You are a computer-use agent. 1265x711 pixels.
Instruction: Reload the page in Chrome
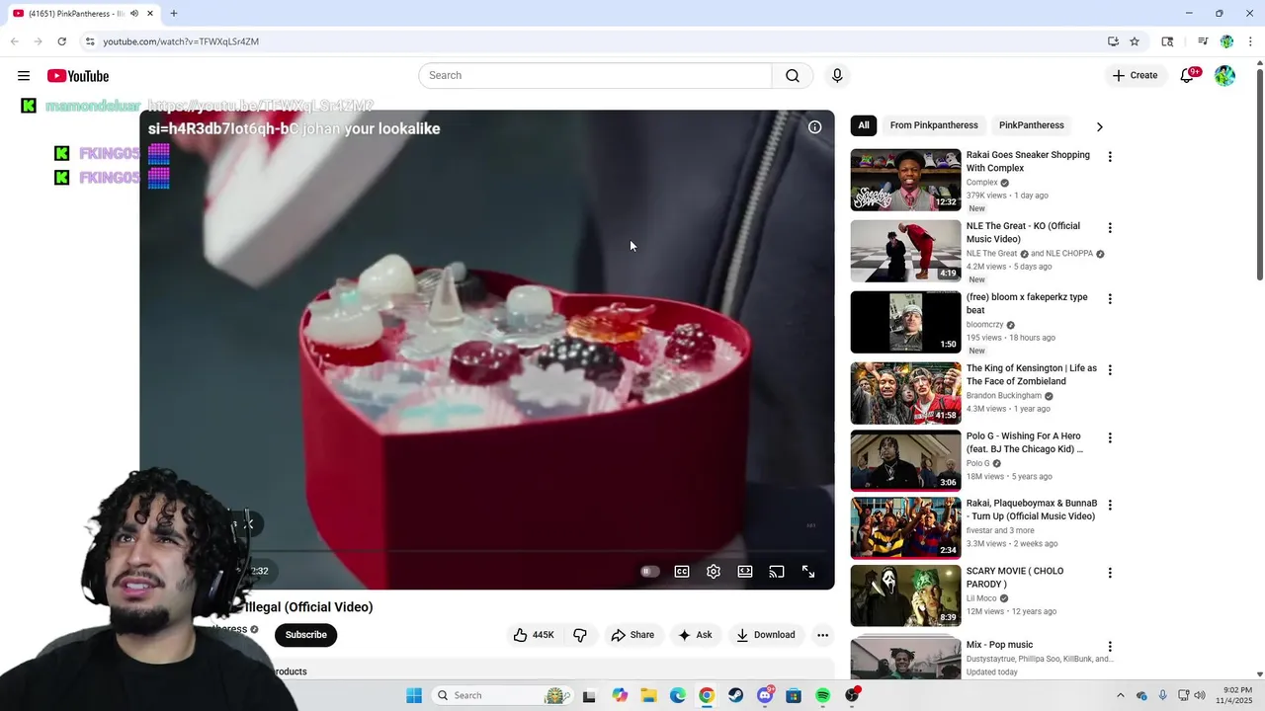click(61, 41)
